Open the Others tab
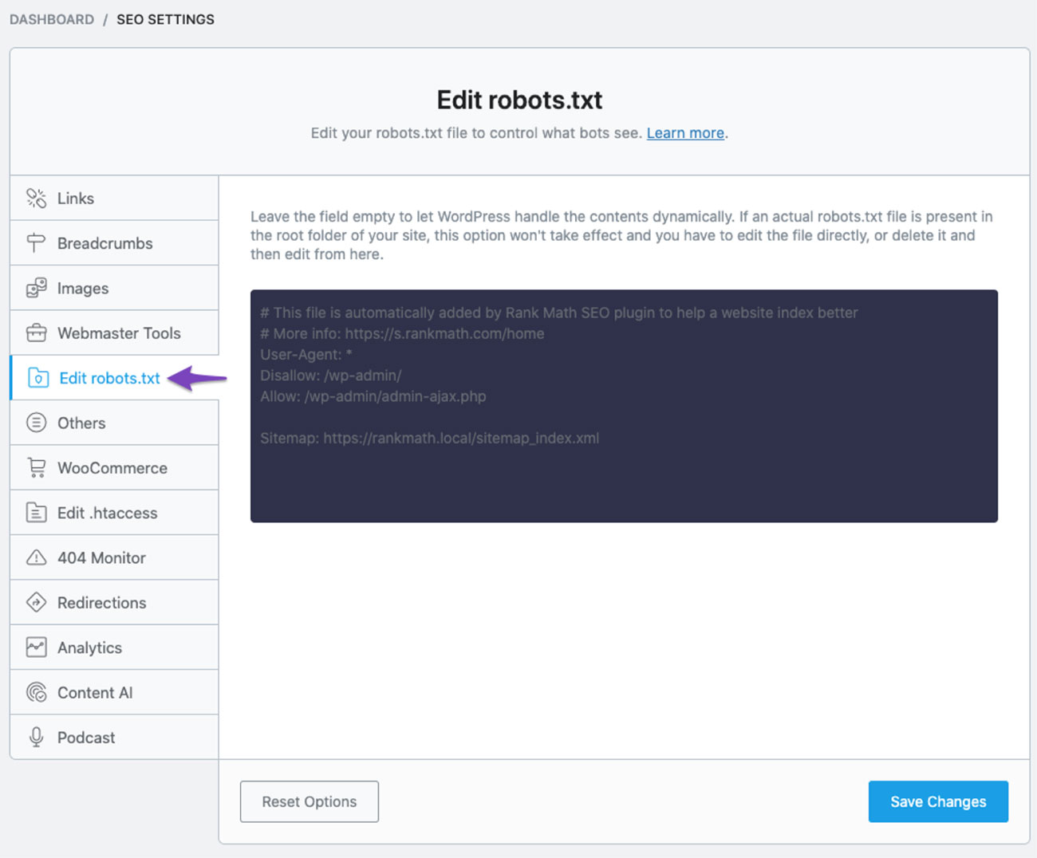Viewport: 1037px width, 858px height. click(114, 423)
